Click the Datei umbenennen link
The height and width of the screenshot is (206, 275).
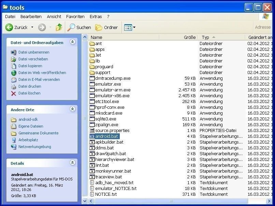tap(34, 52)
